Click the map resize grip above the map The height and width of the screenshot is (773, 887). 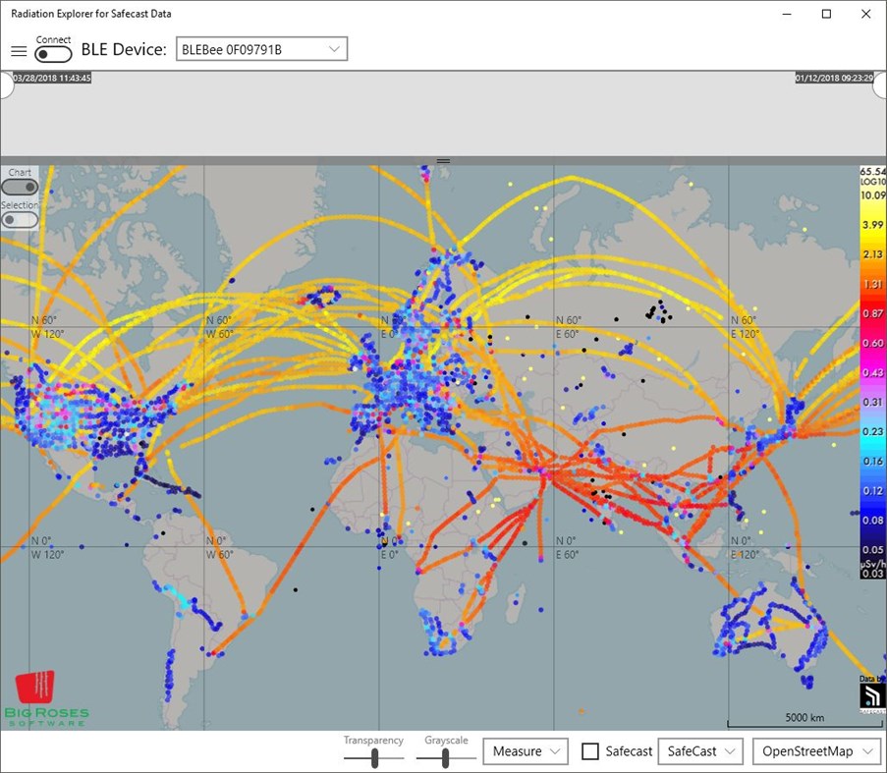[x=443, y=160]
